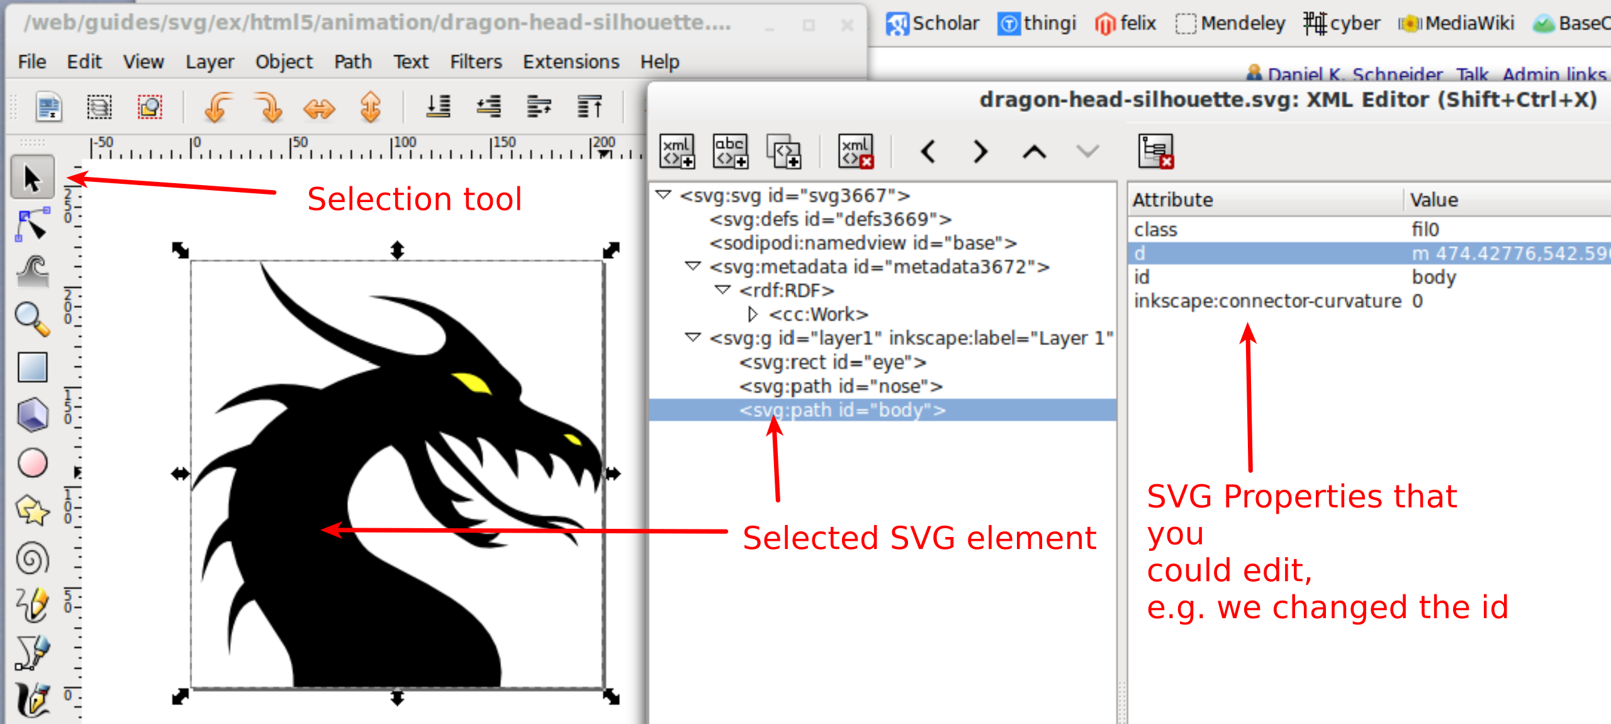This screenshot has width=1611, height=724.
Task: Click the Delete attribute icon
Action: coord(1155,151)
